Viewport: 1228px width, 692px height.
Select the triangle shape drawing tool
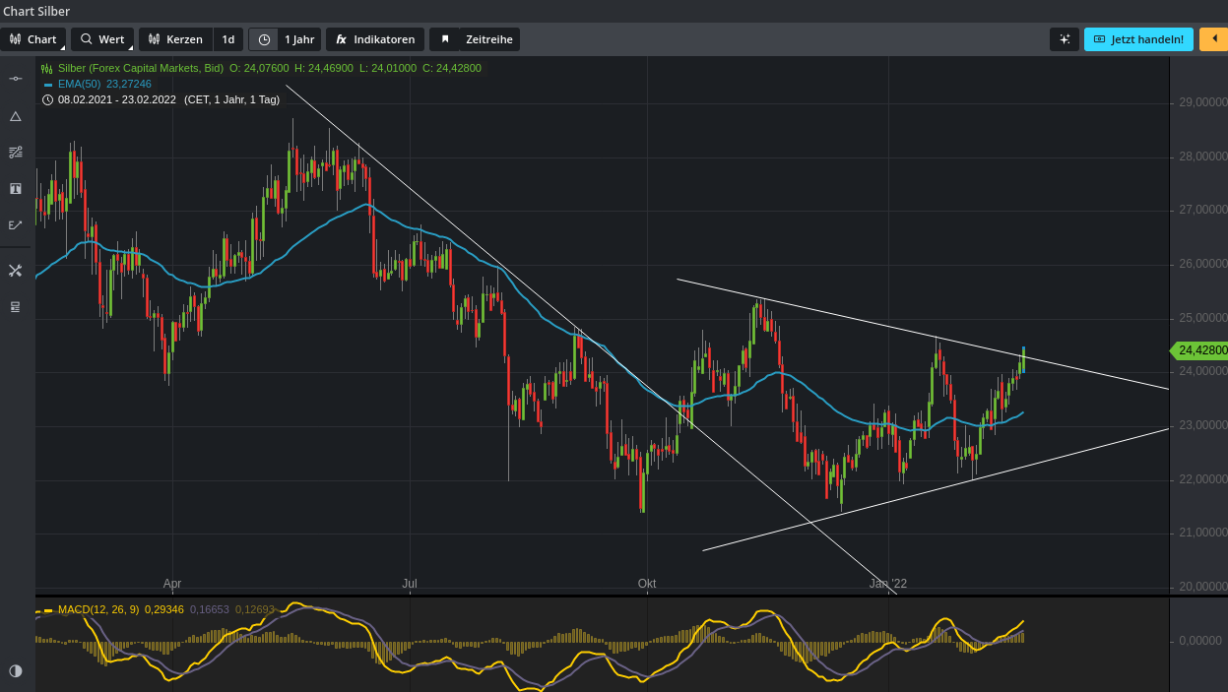point(15,116)
